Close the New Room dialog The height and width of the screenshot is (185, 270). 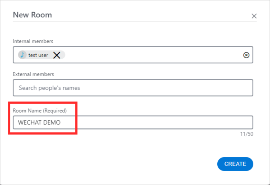(x=254, y=16)
